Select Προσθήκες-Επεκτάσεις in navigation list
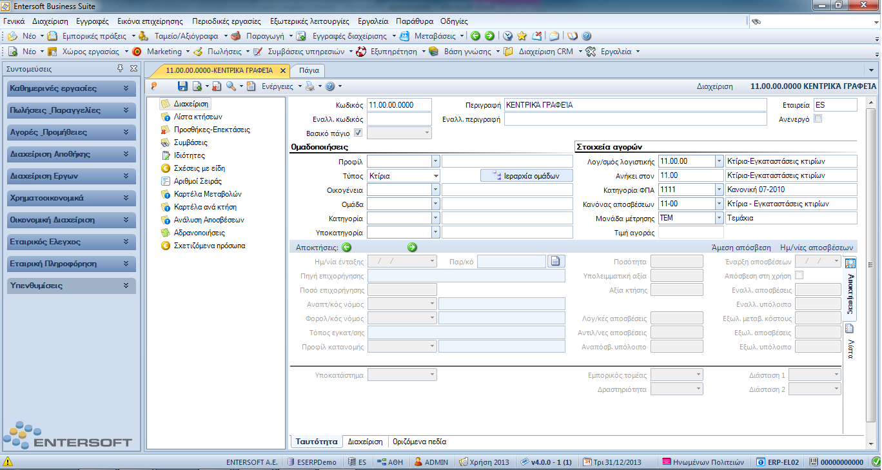The image size is (882, 470). click(x=212, y=130)
